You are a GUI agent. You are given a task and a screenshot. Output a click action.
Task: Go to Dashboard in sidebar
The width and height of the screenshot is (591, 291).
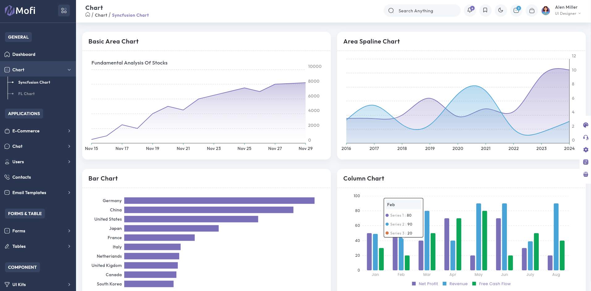[x=24, y=54]
